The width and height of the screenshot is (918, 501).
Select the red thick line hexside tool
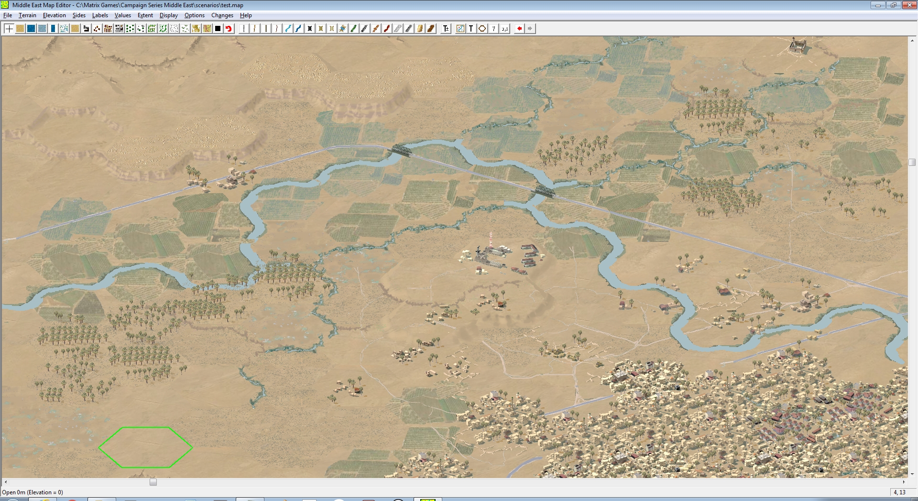[387, 29]
